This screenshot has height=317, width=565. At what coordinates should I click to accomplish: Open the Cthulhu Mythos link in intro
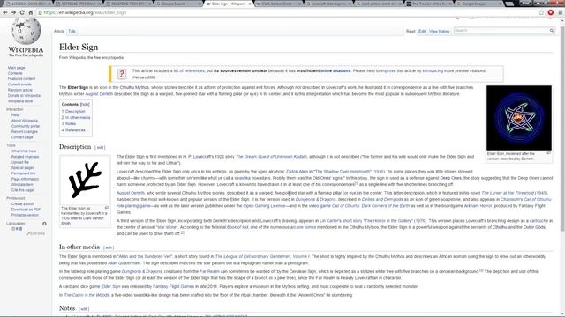(134, 88)
